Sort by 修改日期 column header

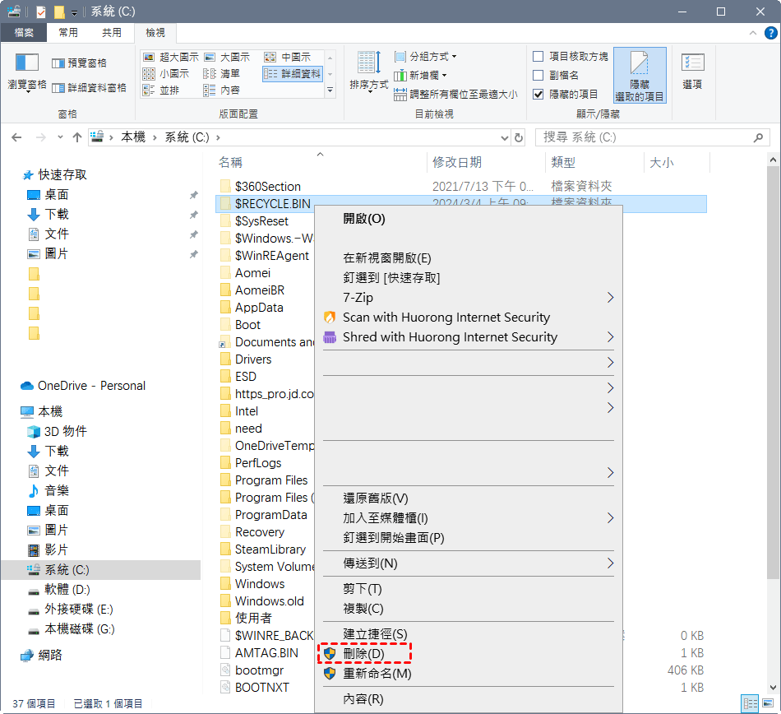486,162
